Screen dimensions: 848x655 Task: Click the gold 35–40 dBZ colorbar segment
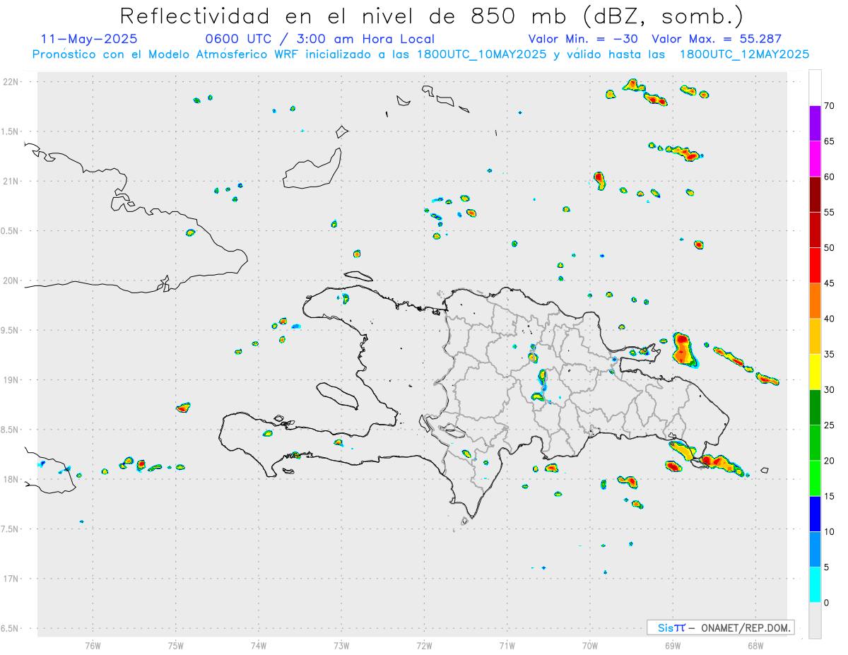(815, 336)
